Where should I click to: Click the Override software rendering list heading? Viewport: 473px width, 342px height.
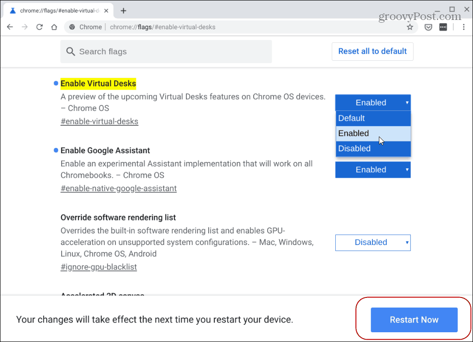[x=118, y=217]
